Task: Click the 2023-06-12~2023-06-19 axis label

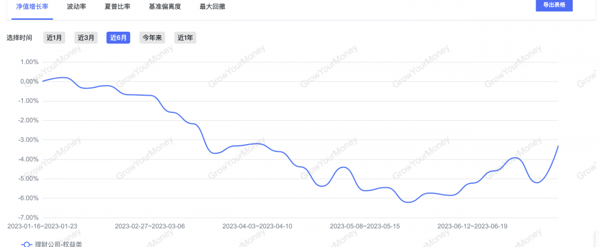Action: coord(473,226)
